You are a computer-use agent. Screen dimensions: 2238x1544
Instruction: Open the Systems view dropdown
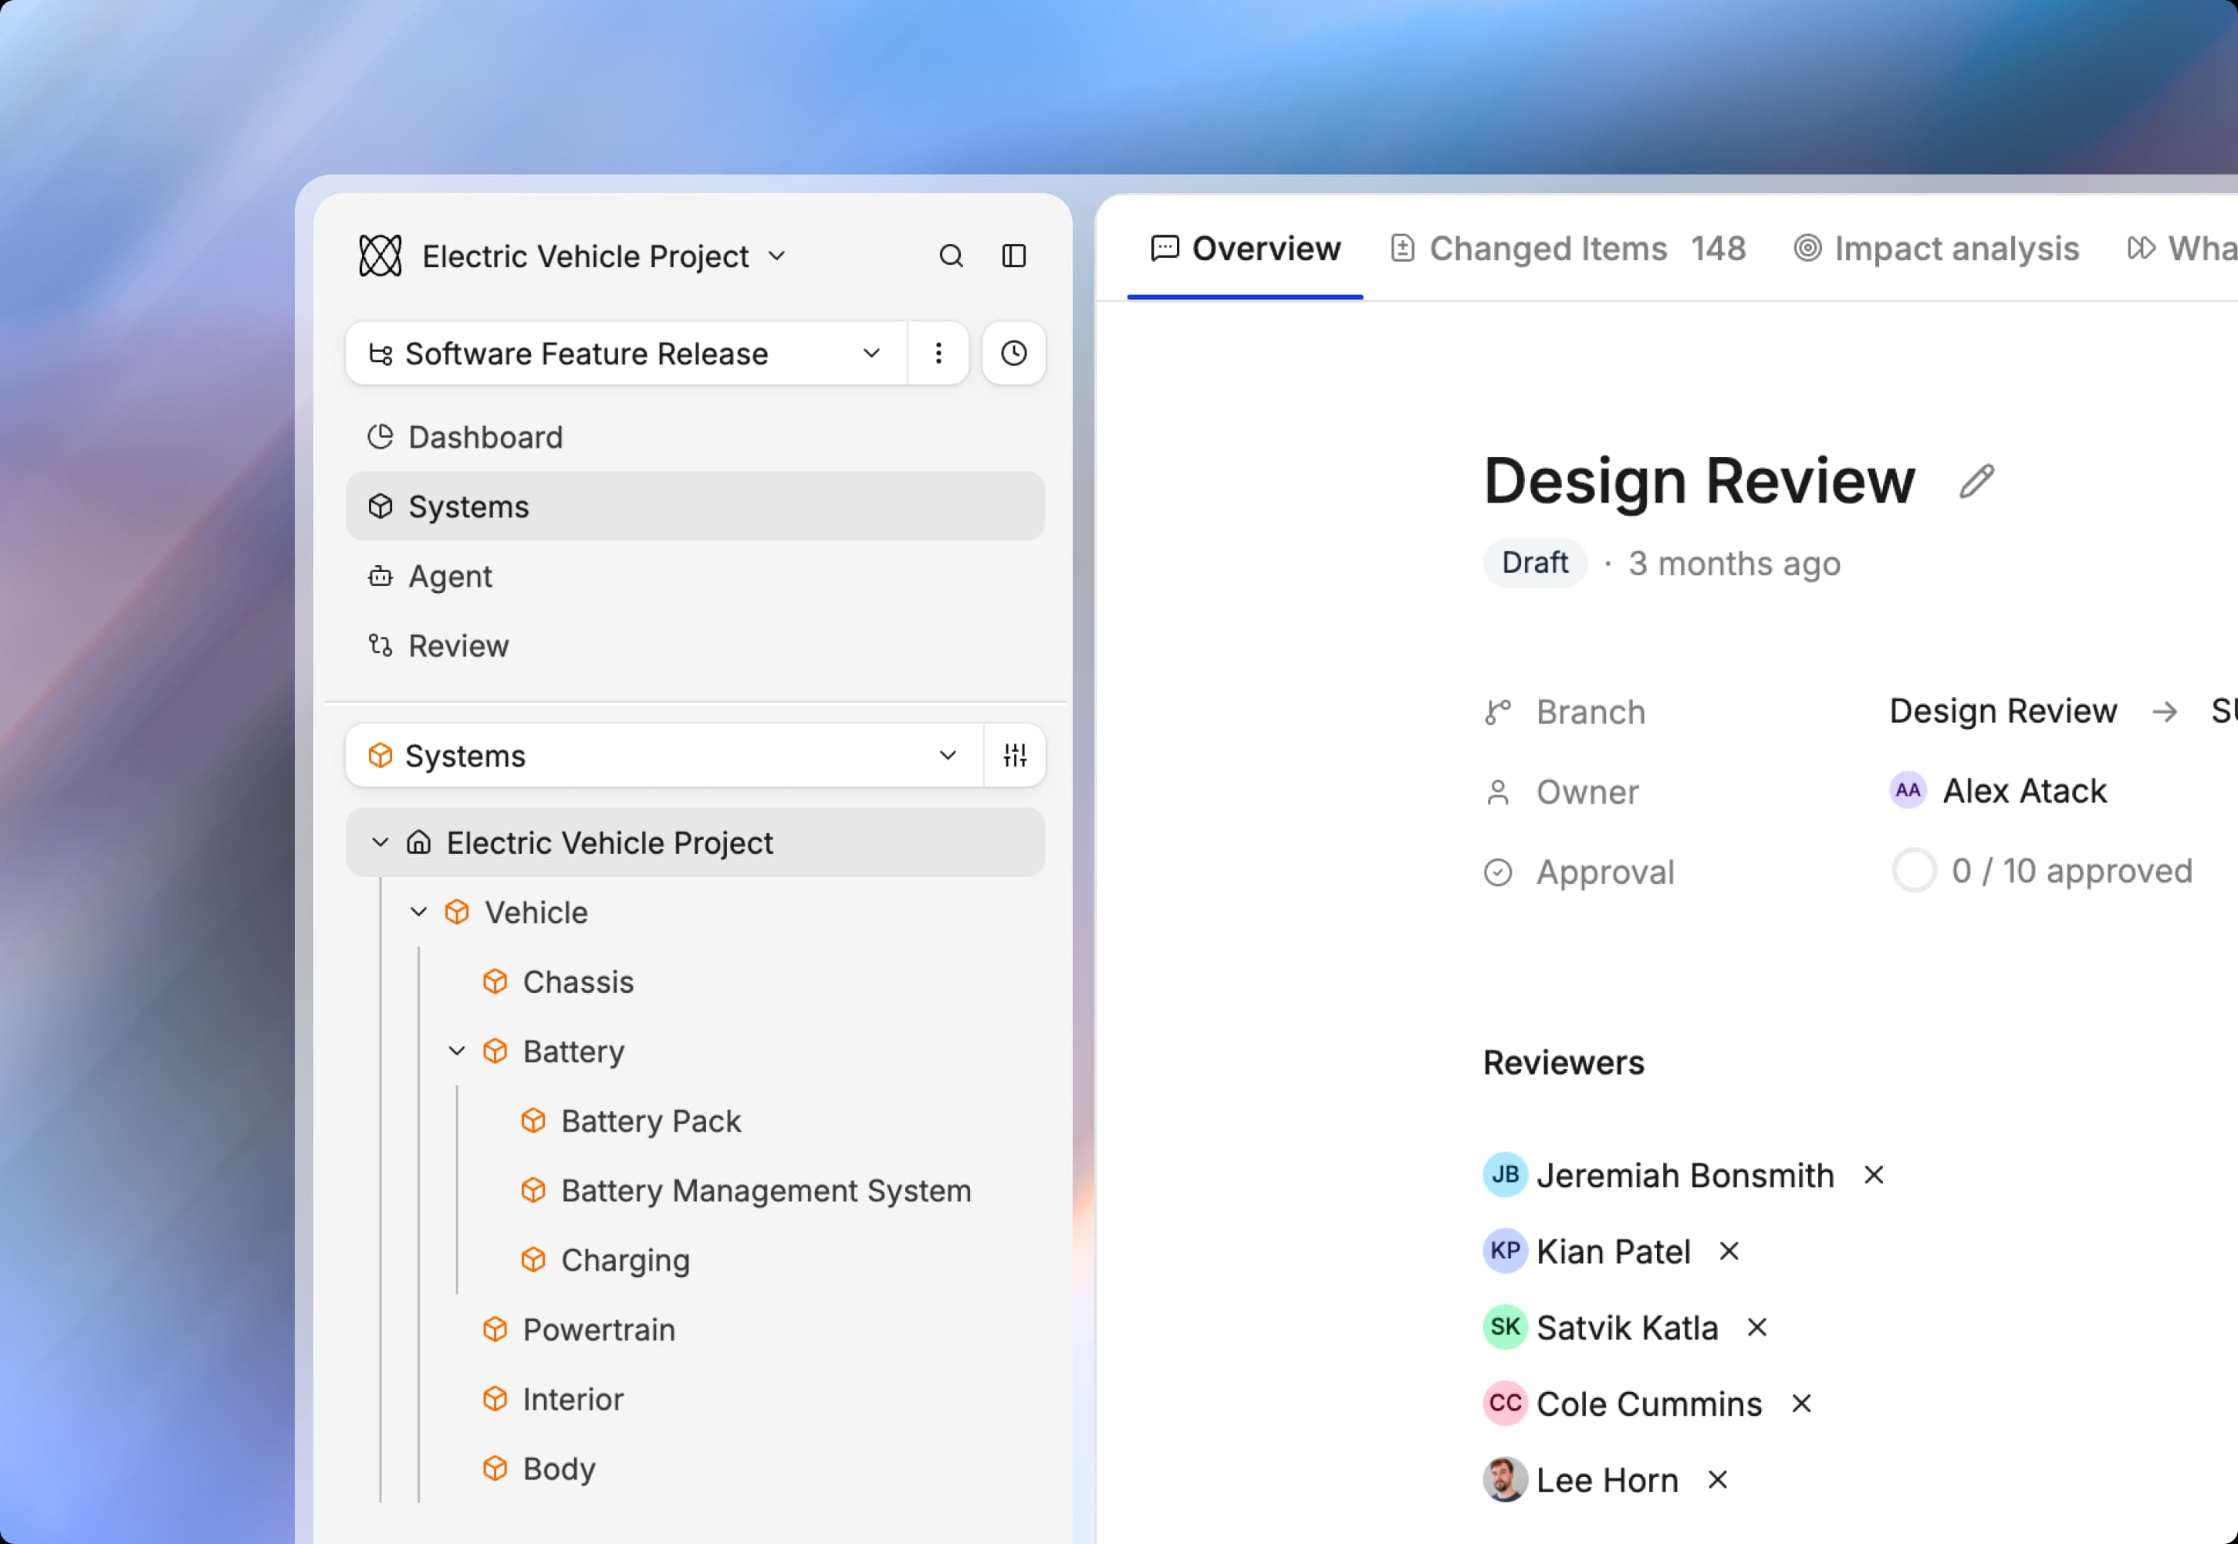[x=664, y=756]
